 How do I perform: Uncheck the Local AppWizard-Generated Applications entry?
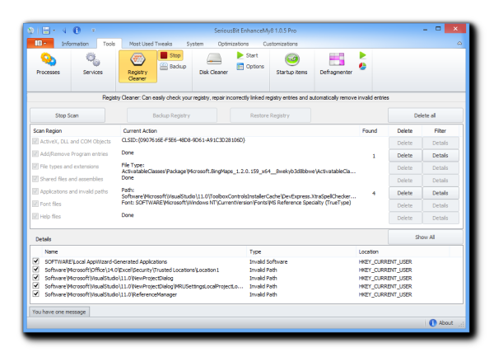(36, 261)
